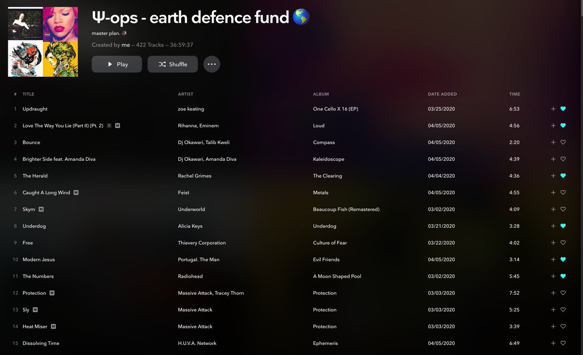Open the playlist cover art collage
Viewport: 583px width, 355px height.
tap(43, 42)
